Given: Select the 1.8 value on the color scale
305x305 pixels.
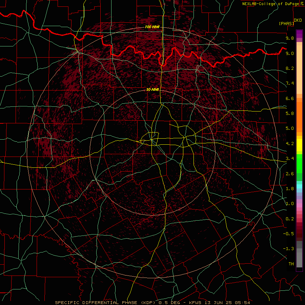Looking at the screenshot, I should tap(290, 188).
